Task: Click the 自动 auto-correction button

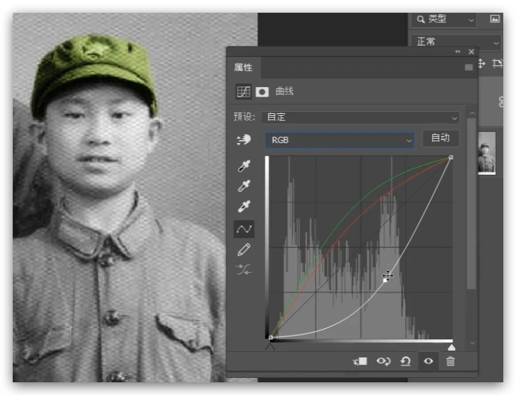Action: [x=440, y=139]
